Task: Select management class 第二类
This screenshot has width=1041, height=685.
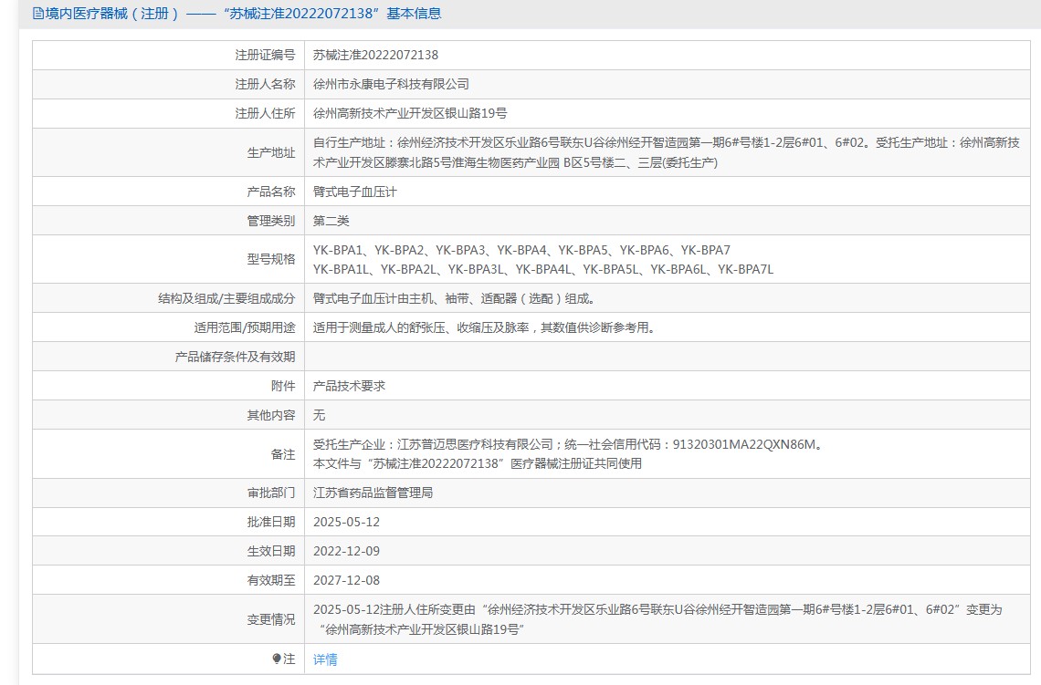Action: [331, 221]
